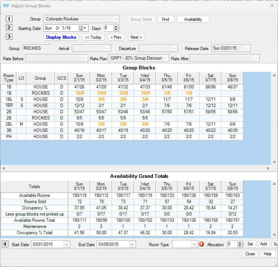Click the LO column header

21,78
